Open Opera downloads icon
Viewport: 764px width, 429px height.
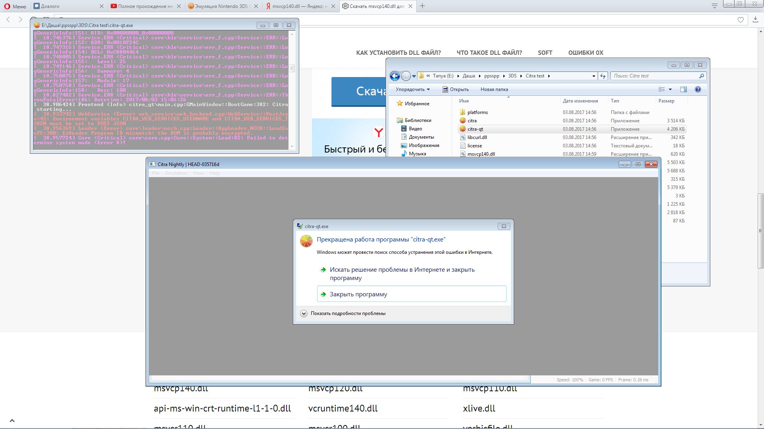coord(755,19)
